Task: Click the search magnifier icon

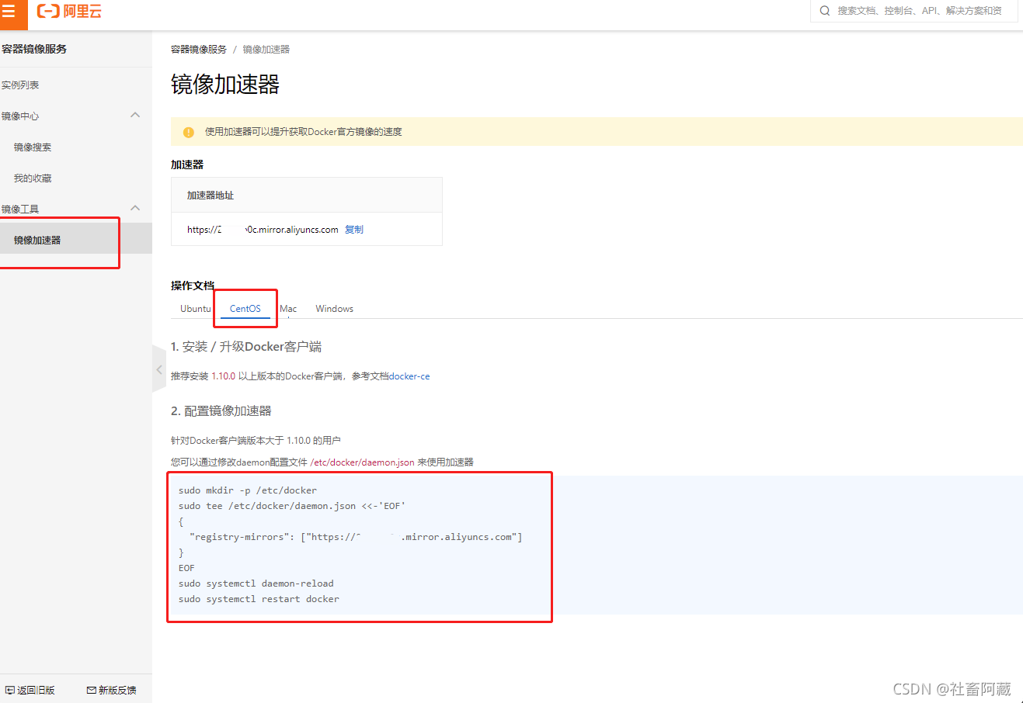Action: (825, 11)
